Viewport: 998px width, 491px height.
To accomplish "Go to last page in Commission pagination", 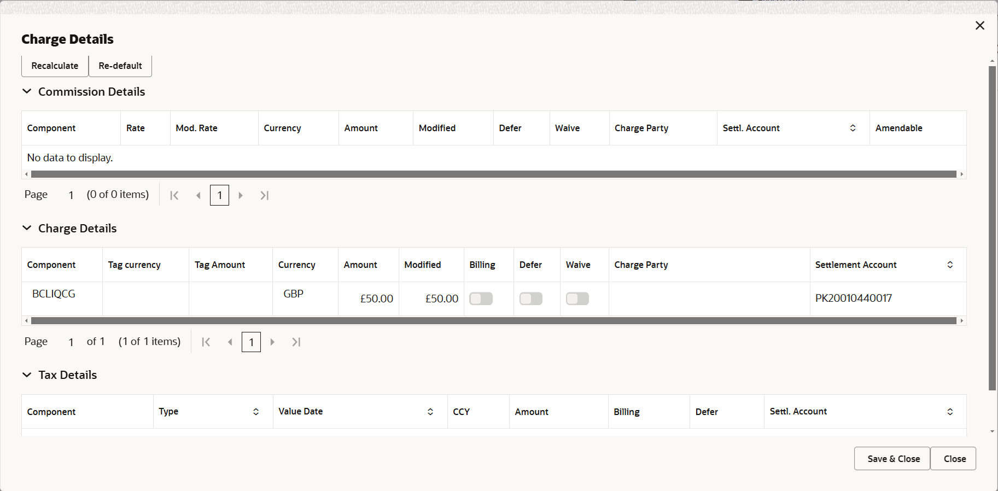I will point(265,195).
